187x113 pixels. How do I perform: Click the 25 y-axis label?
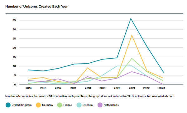pyautogui.click(x=14, y=38)
